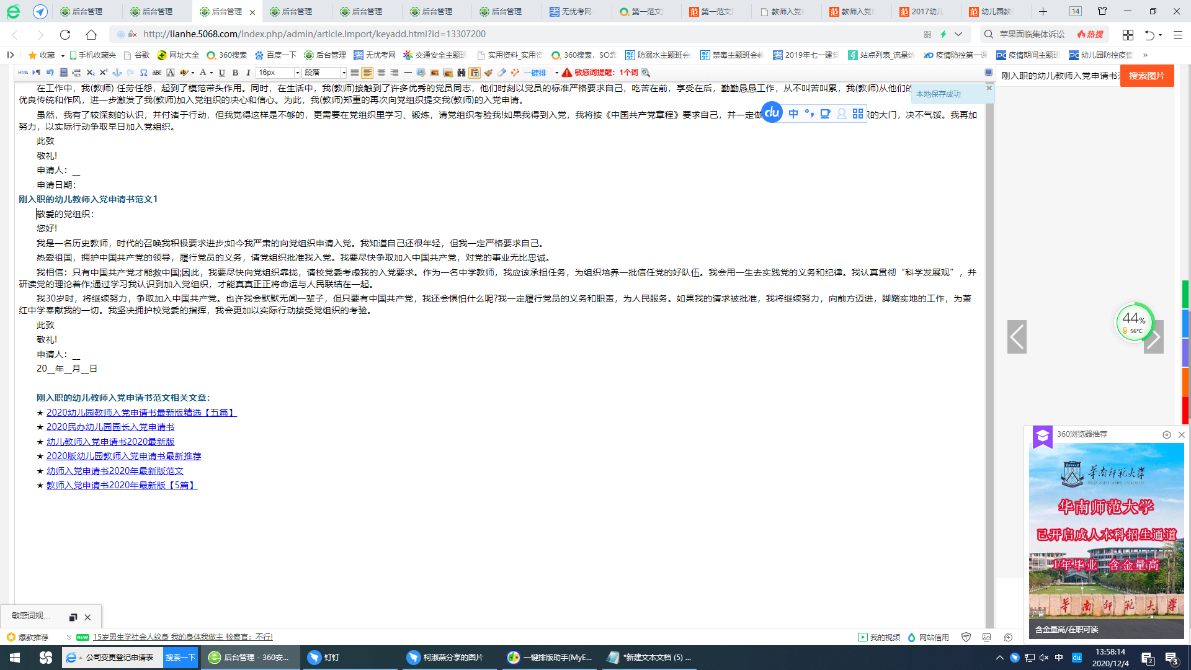Toggle italic formatting with the I icon
This screenshot has height=670, width=1191.
(x=249, y=73)
